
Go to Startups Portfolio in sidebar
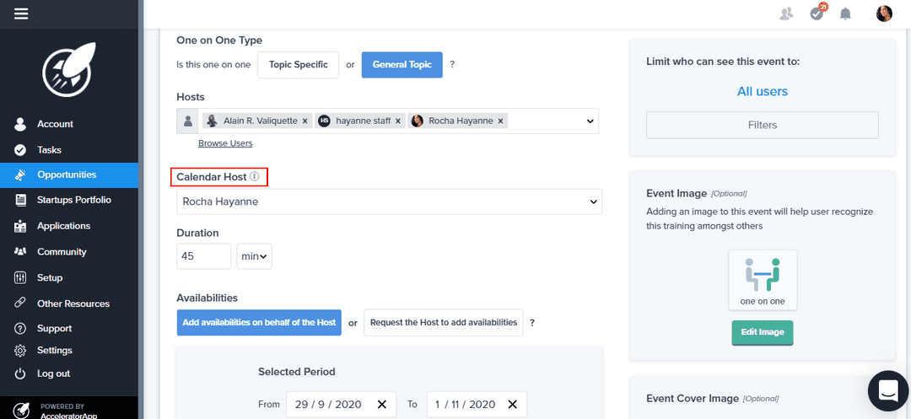(73, 200)
